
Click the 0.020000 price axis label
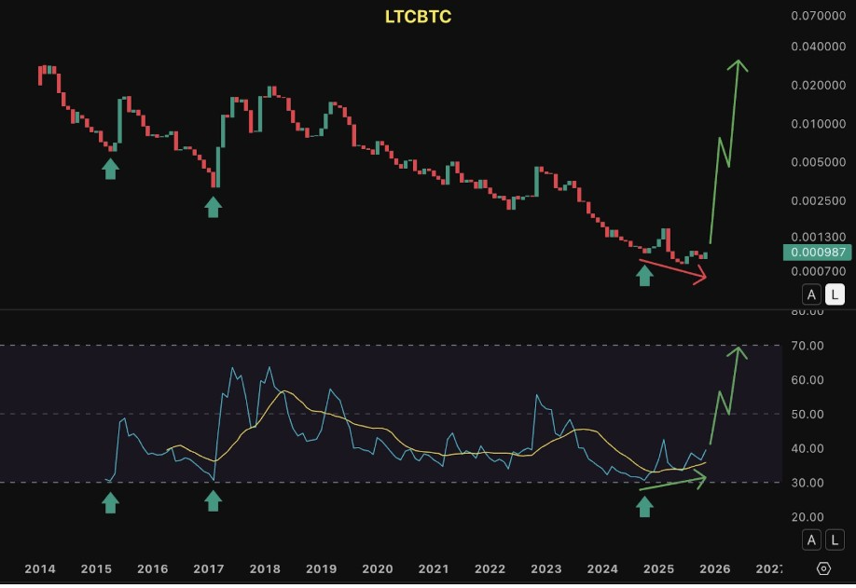pyautogui.click(x=819, y=85)
